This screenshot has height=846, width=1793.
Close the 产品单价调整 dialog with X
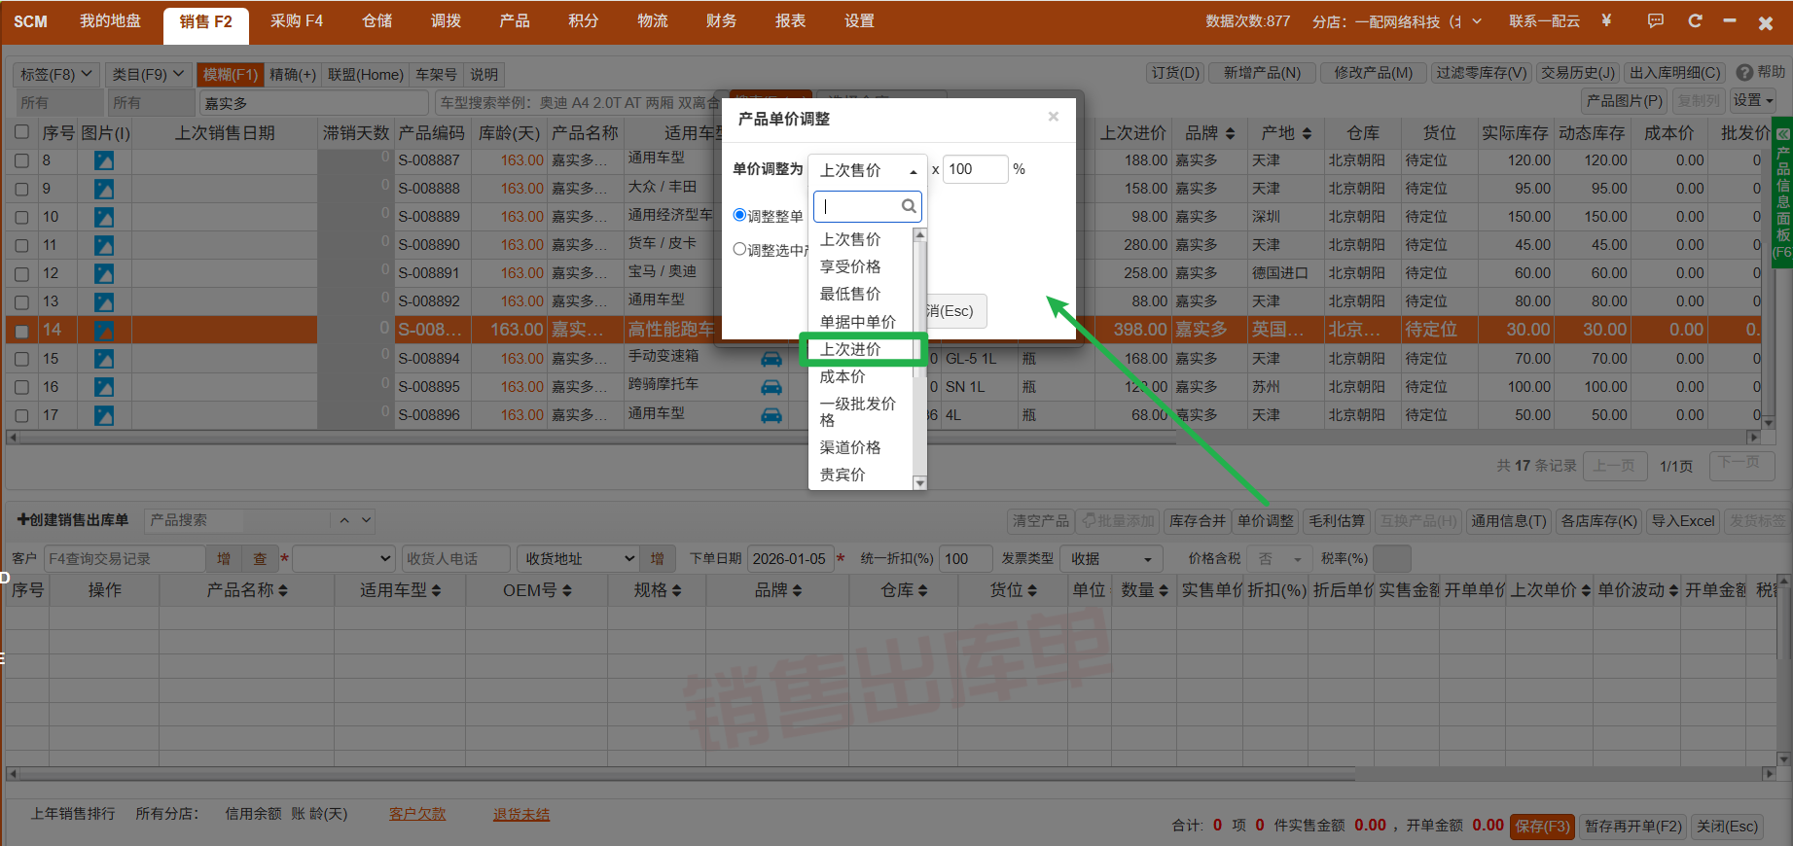tap(1053, 117)
